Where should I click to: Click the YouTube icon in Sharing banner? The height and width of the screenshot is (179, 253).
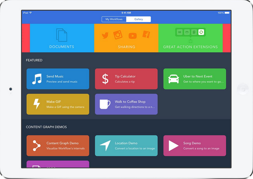pyautogui.click(x=133, y=36)
